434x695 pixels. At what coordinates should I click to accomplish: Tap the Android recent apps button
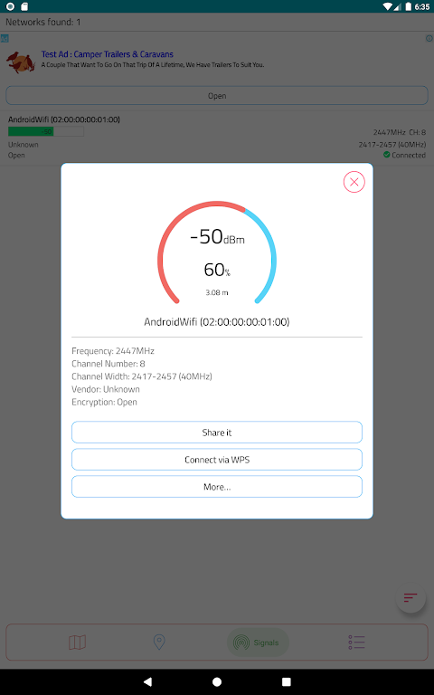pos(286,681)
